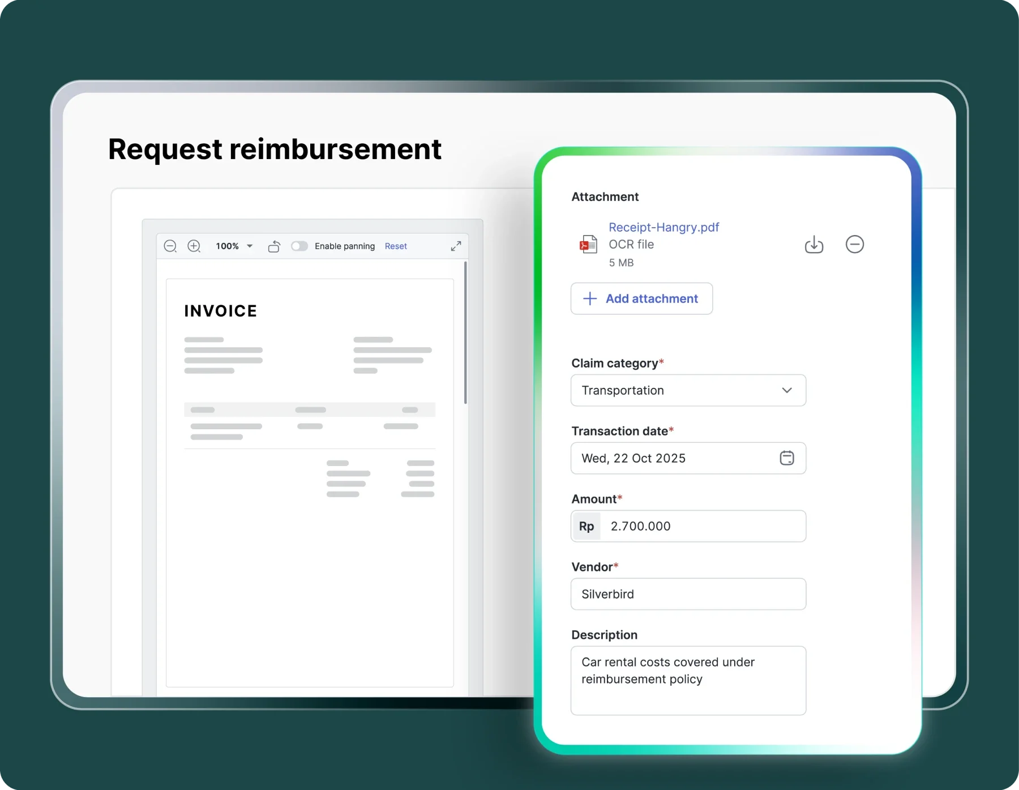Image resolution: width=1019 pixels, height=790 pixels.
Task: Remove the Receipt-Hangry.pdf attachment
Action: [x=855, y=244]
